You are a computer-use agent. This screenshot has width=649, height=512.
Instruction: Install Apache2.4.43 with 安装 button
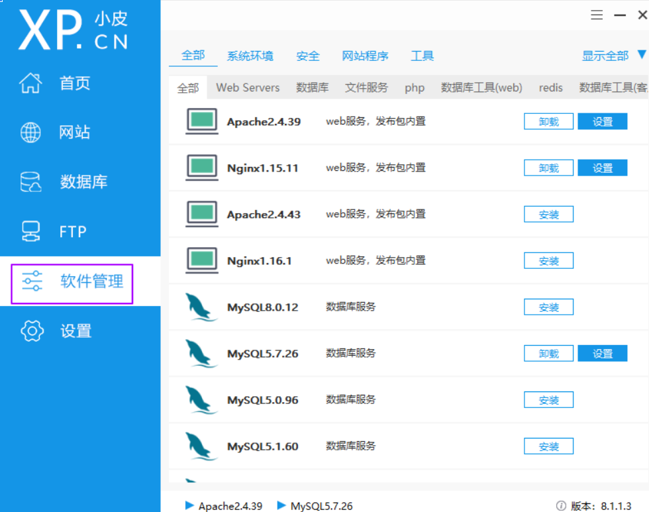point(548,214)
